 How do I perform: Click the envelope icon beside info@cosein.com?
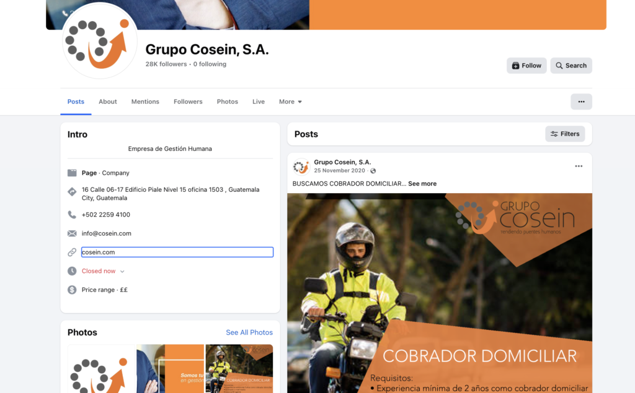(x=73, y=233)
